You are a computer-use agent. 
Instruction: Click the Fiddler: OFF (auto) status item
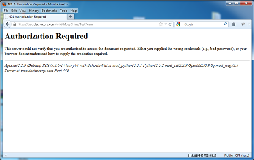pos(237,155)
